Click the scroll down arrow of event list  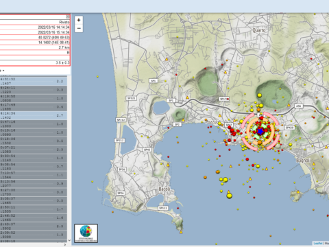[x=69, y=240]
